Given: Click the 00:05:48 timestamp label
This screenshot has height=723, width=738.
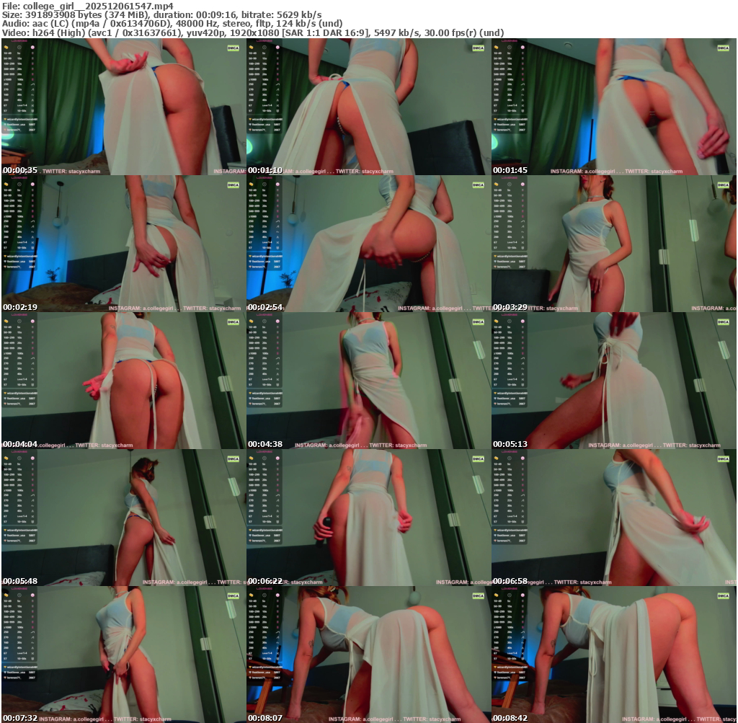Looking at the screenshot, I should pyautogui.click(x=20, y=581).
